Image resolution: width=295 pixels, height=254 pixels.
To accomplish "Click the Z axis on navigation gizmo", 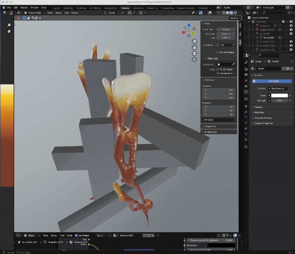I will pos(188,26).
